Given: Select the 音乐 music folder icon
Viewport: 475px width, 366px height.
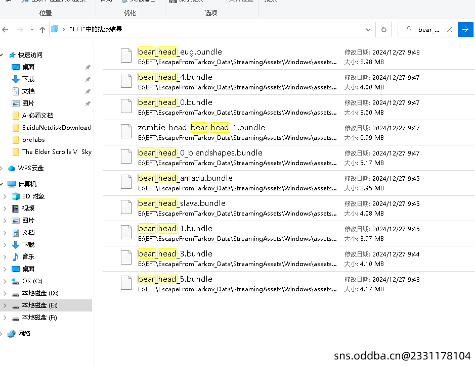Looking at the screenshot, I should [x=16, y=257].
